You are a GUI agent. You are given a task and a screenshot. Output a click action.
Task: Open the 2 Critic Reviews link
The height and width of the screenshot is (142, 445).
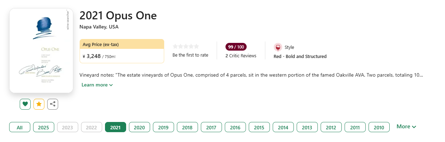[x=241, y=56]
